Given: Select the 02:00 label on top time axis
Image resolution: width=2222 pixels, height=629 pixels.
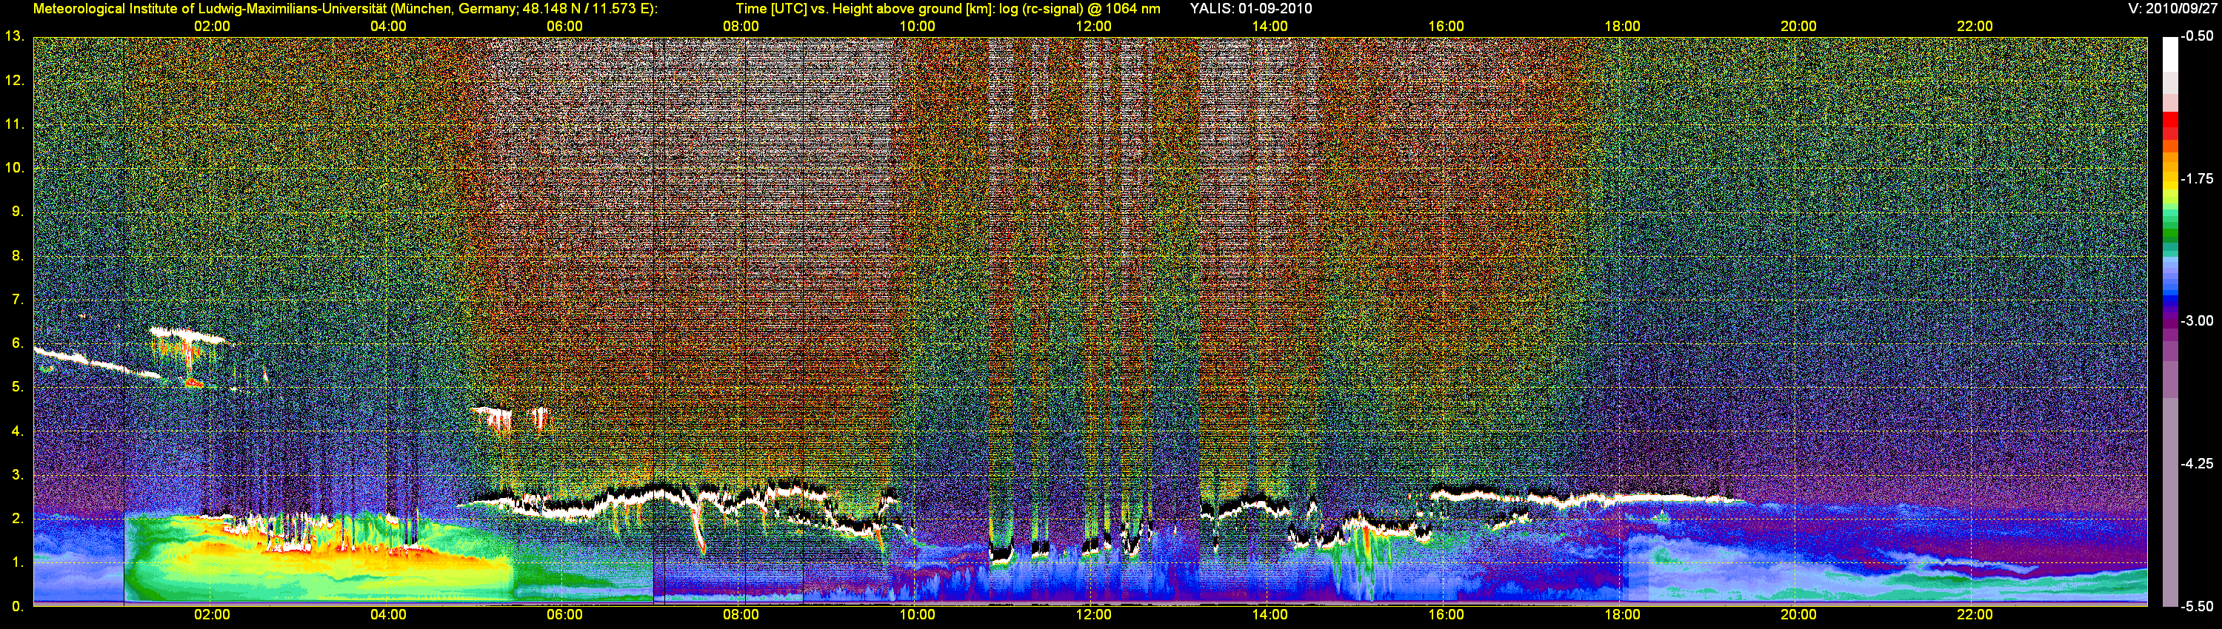Looking at the screenshot, I should pos(212,27).
